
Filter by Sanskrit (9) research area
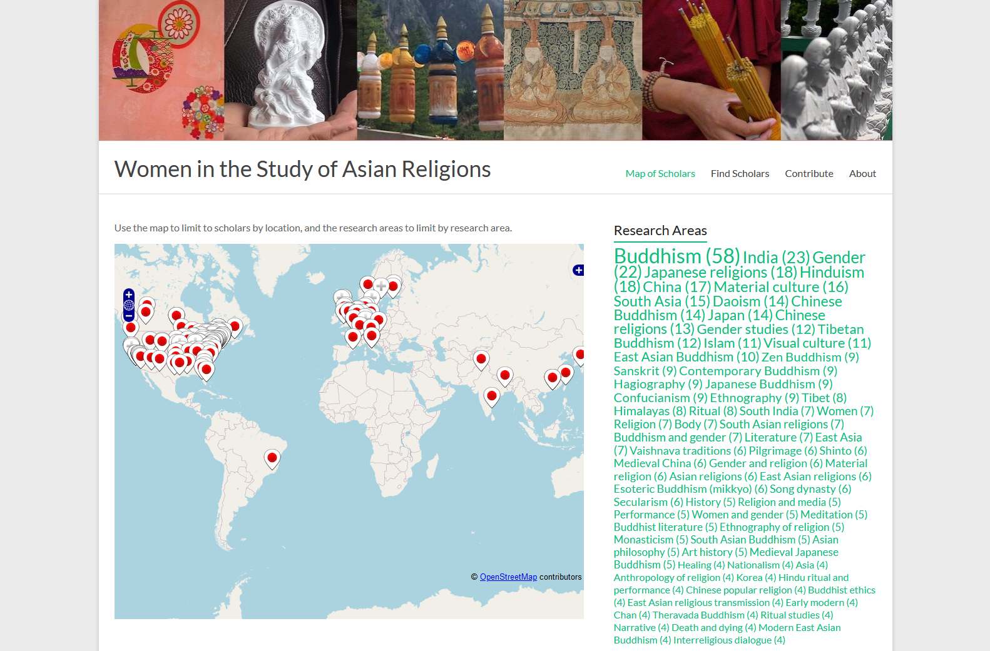tap(645, 371)
